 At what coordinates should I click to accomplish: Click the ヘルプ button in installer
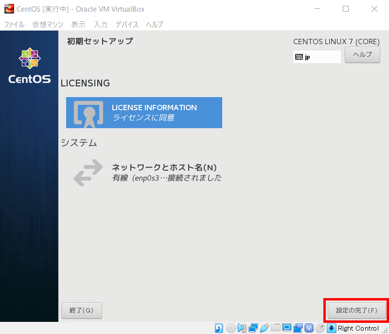pyautogui.click(x=362, y=55)
